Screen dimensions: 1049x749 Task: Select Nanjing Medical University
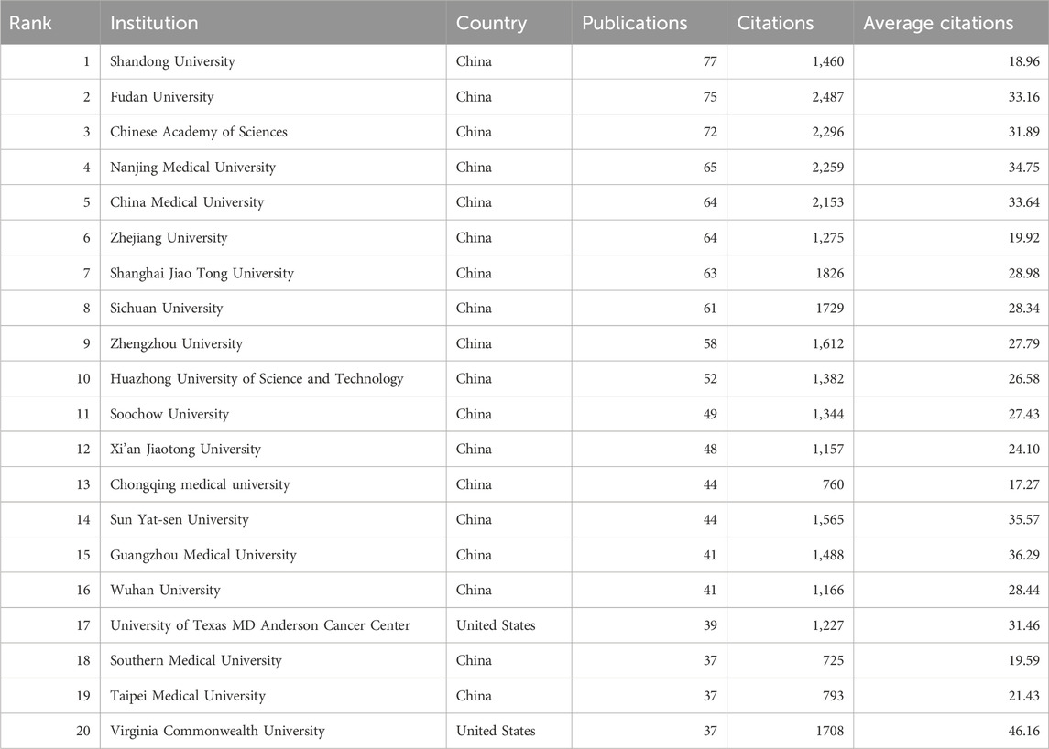pyautogui.click(x=192, y=168)
